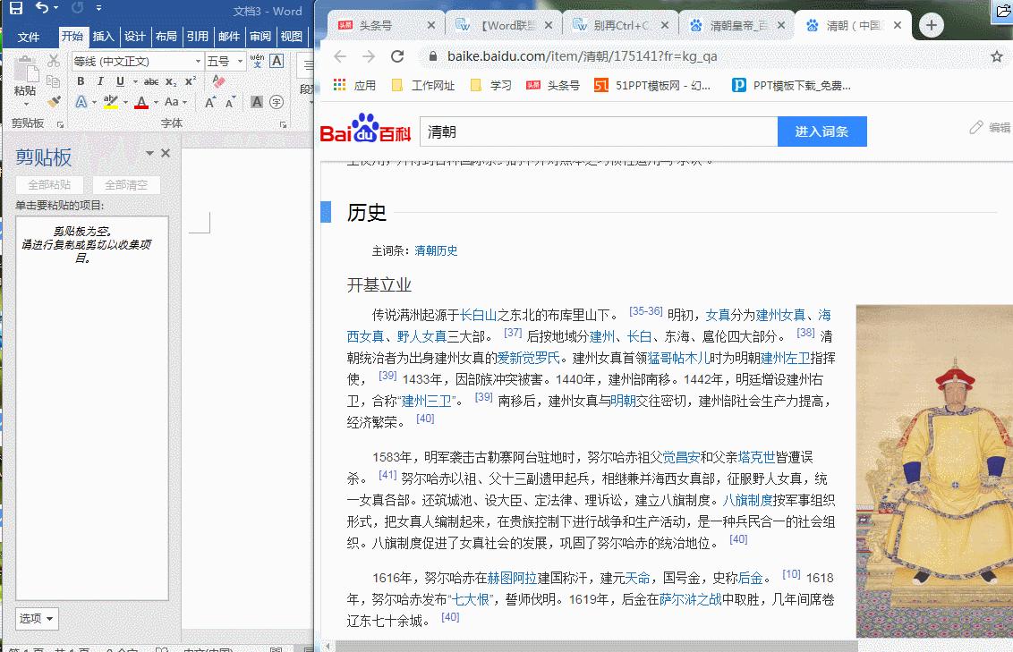
Task: Open the font size dropdown
Action: coord(238,60)
